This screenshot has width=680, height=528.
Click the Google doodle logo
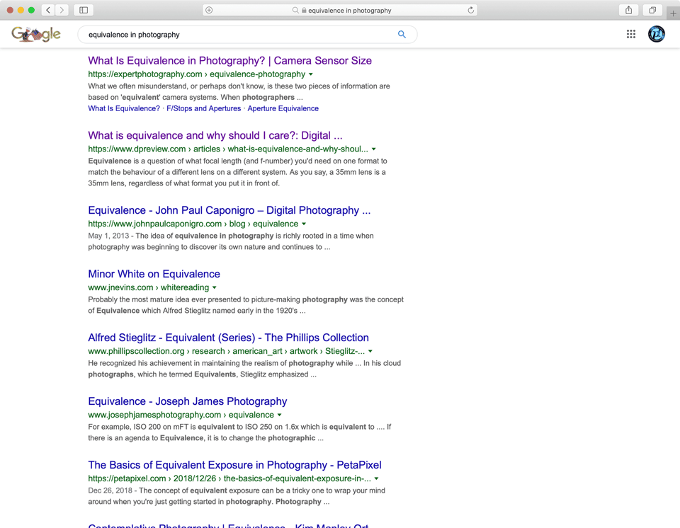pos(36,34)
